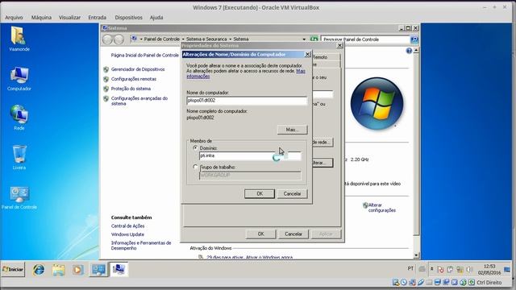Open the clock showing 12:53
The width and height of the screenshot is (516, 290).
489,269
